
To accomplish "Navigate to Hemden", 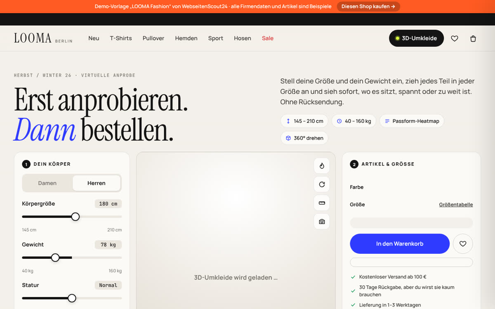I will (x=186, y=38).
